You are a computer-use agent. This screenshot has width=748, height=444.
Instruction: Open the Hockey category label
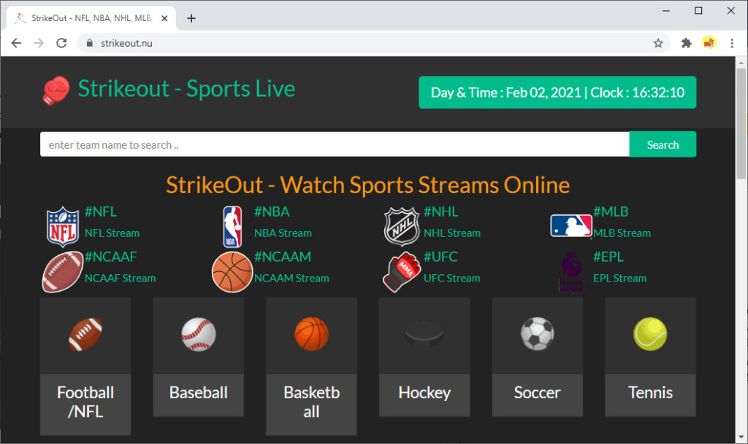click(x=424, y=393)
